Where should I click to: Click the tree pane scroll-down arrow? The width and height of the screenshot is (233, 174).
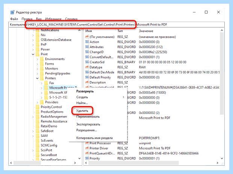point(80,158)
